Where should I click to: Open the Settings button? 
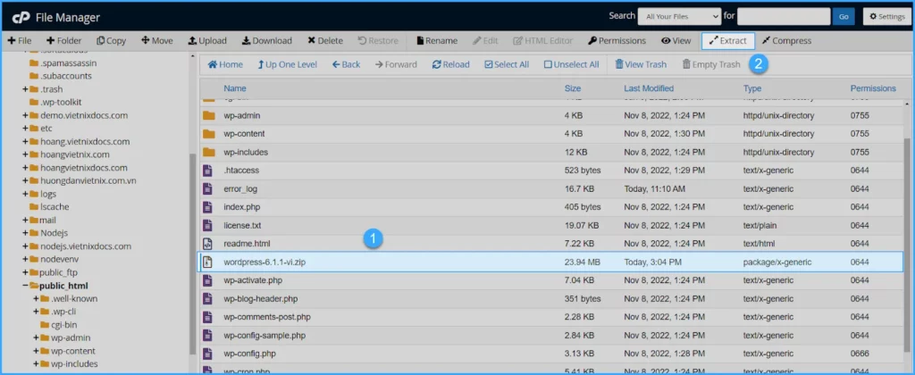886,16
